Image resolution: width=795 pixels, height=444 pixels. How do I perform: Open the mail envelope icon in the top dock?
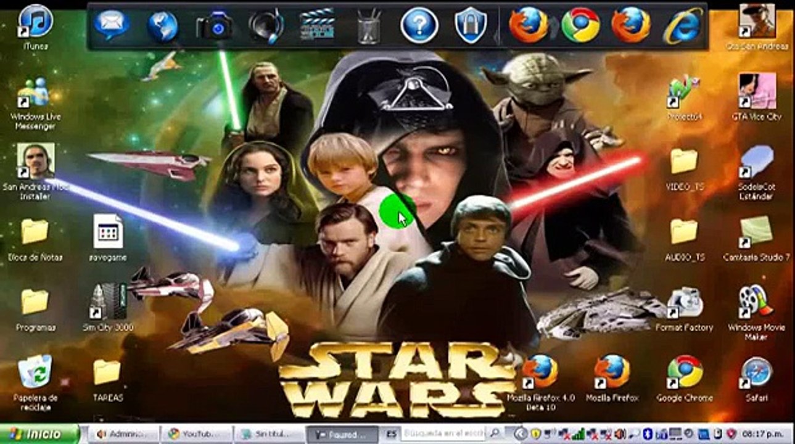point(112,25)
